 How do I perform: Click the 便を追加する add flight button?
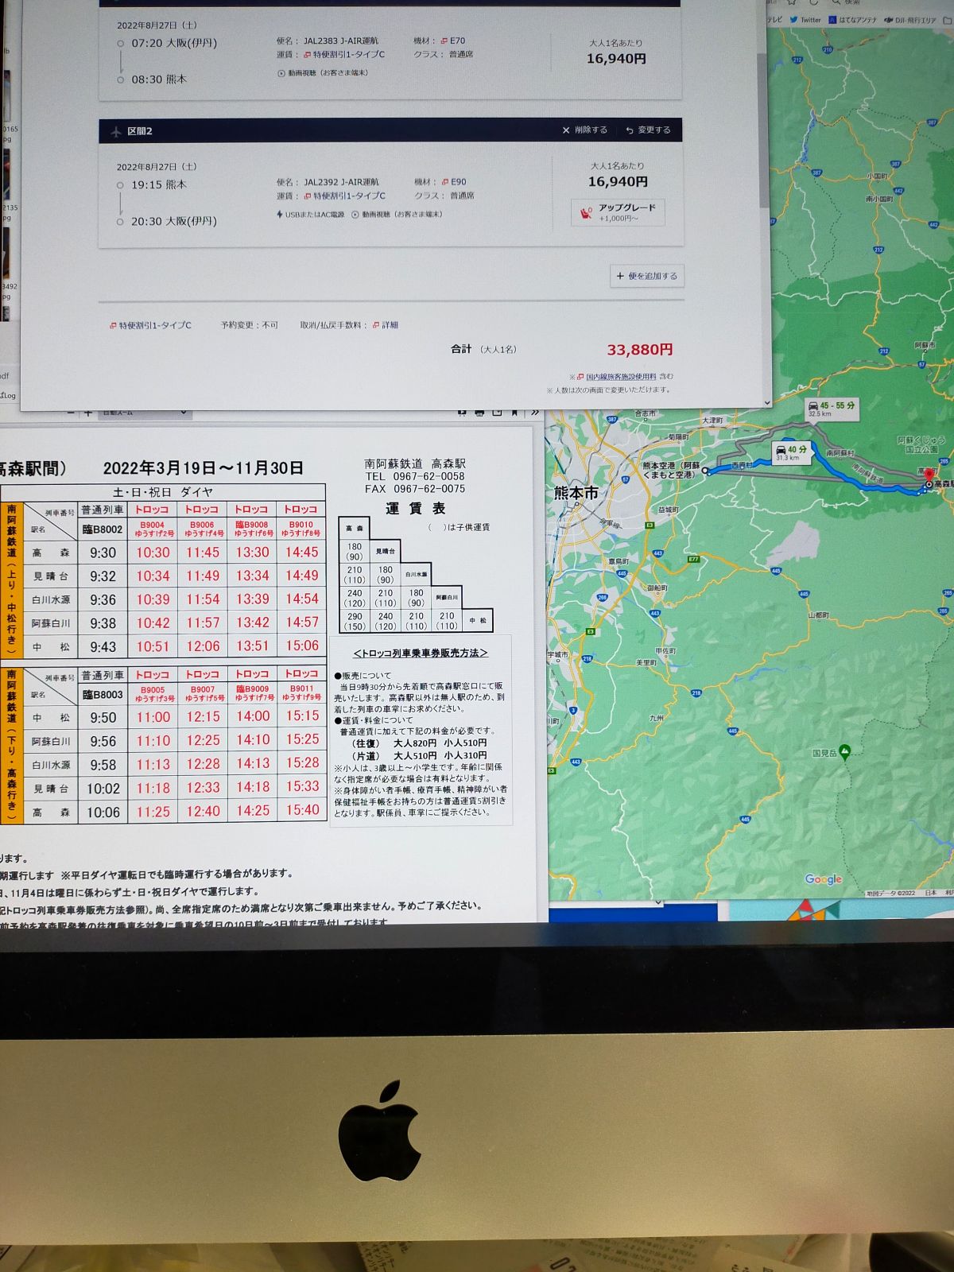tap(647, 276)
